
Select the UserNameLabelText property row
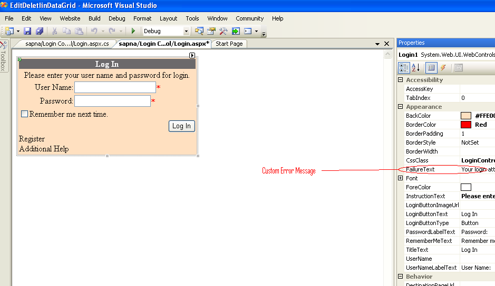450,268
